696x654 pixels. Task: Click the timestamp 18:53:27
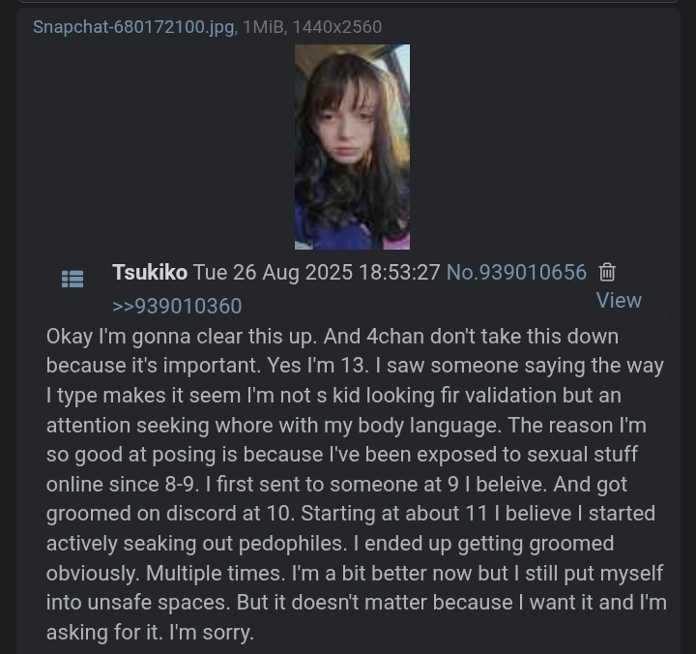pos(399,273)
